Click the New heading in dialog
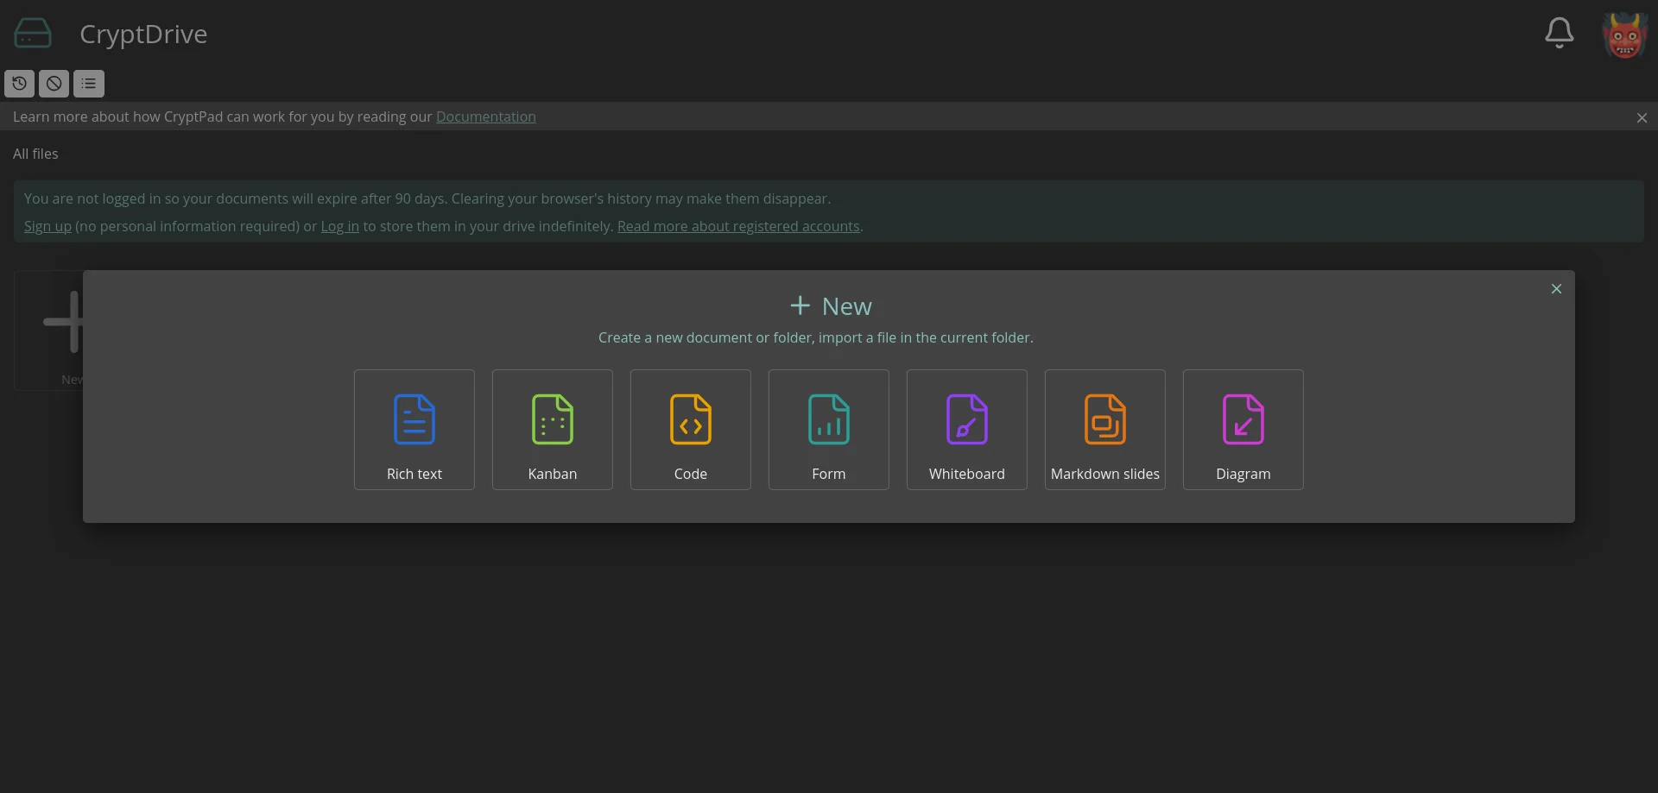Screen dimensions: 1658x793 click(x=831, y=306)
